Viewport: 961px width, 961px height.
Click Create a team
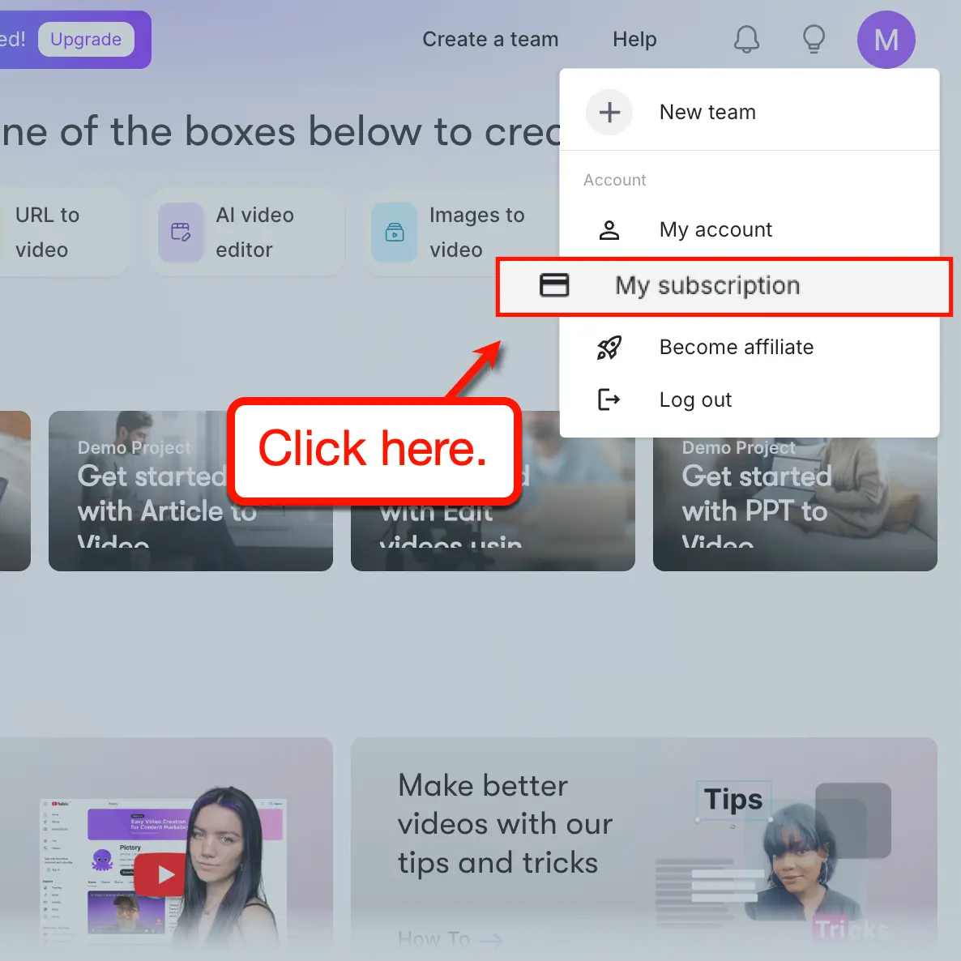pyautogui.click(x=490, y=39)
